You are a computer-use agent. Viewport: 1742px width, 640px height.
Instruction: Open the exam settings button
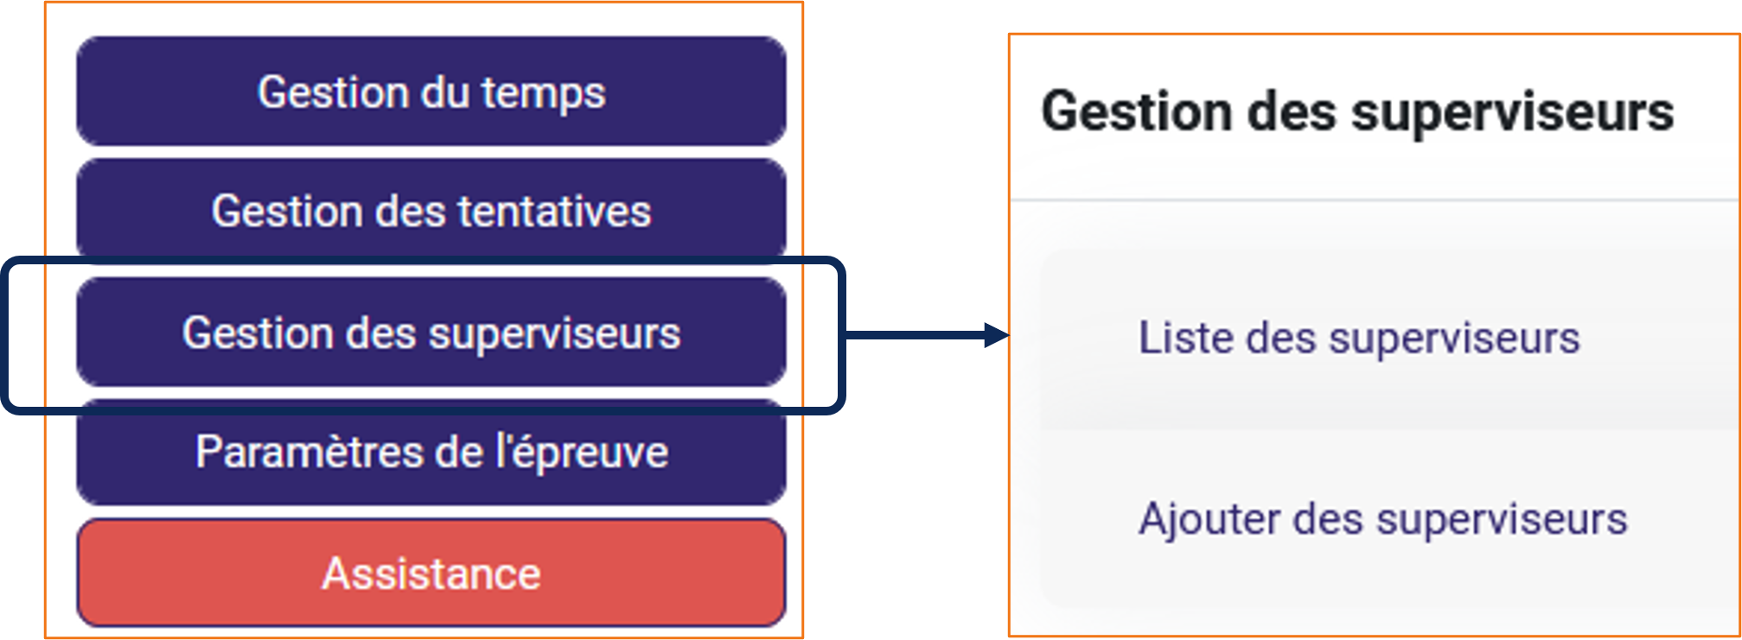431,452
